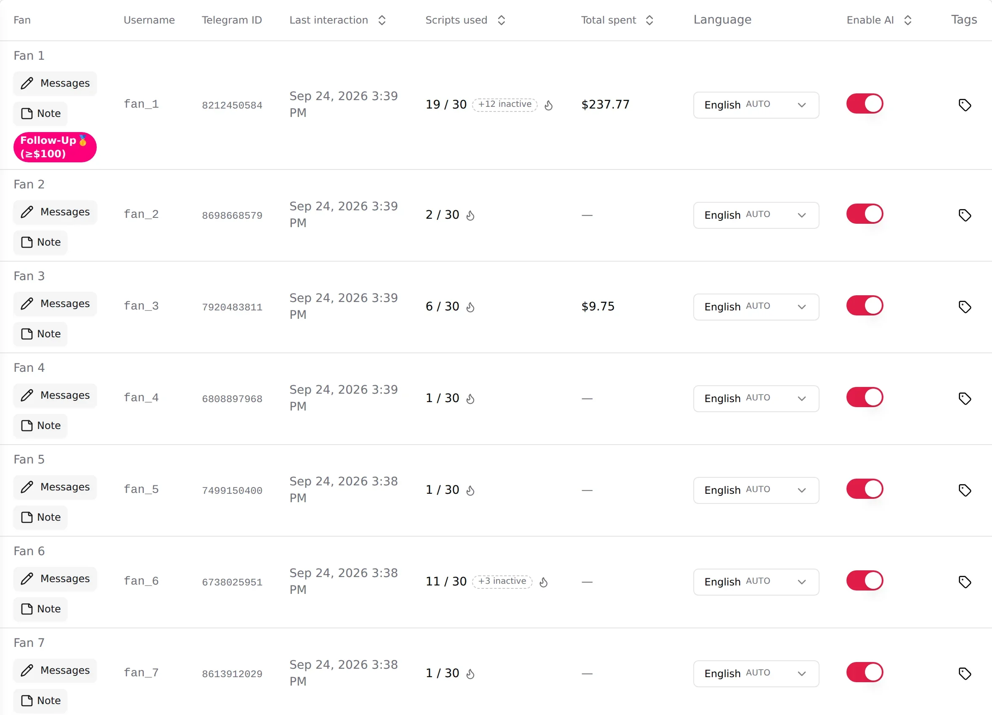Click the flame icon next to +12 inactive

point(549,105)
